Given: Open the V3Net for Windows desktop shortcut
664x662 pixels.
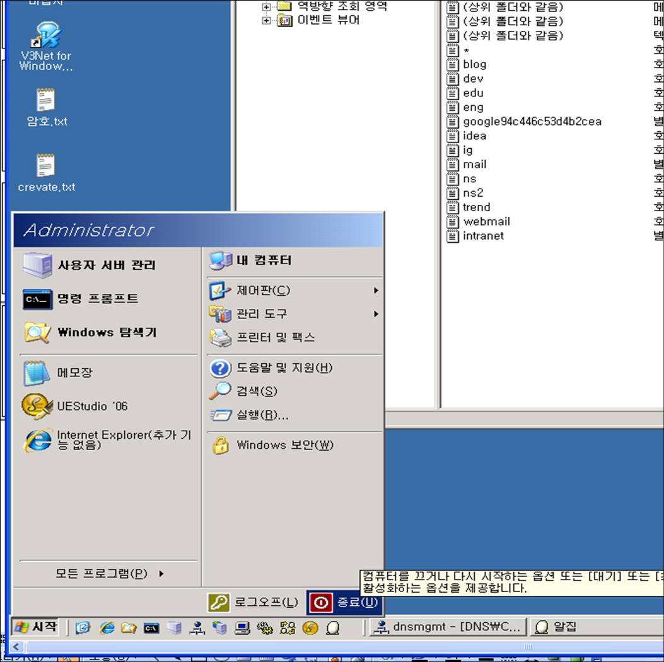Looking at the screenshot, I should [x=46, y=46].
